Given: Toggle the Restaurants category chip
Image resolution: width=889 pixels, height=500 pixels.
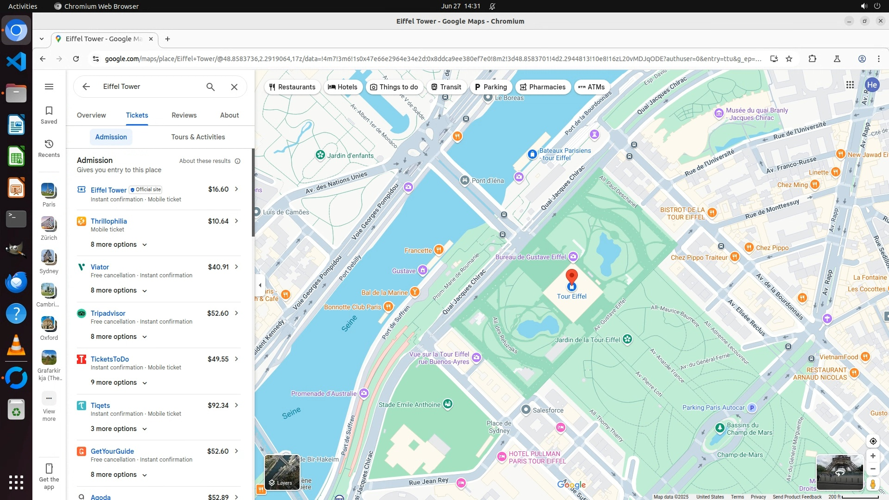Looking at the screenshot, I should [292, 87].
